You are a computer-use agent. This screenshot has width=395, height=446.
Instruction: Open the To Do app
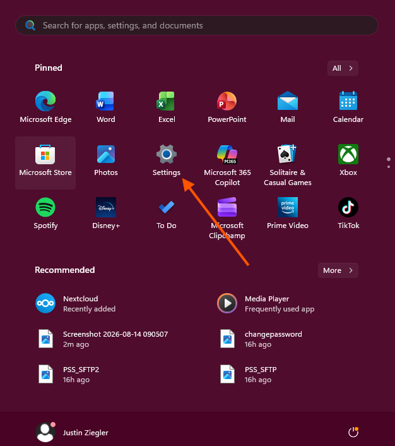click(167, 215)
